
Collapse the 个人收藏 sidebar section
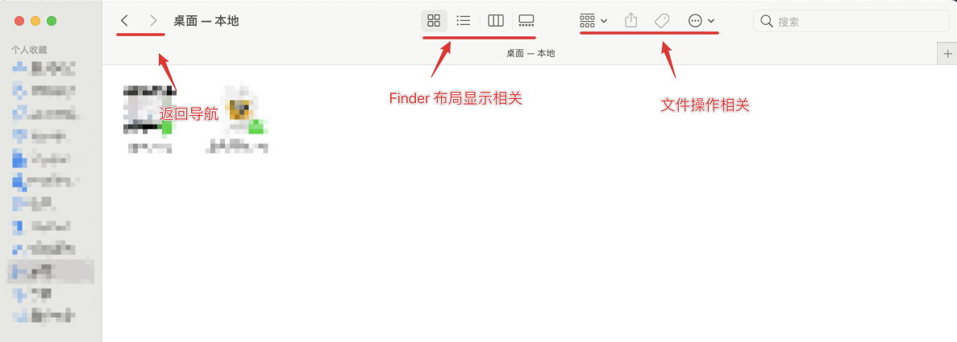29,49
